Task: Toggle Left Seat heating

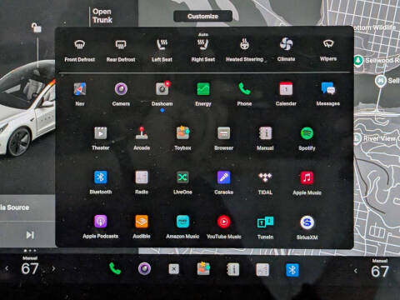Action: pos(162,50)
